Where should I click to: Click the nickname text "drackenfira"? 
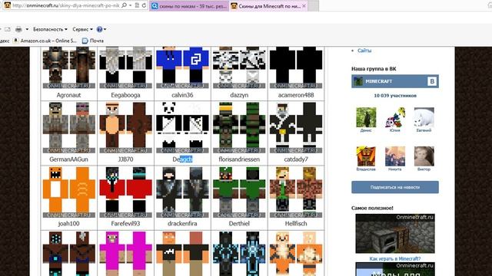click(182, 223)
